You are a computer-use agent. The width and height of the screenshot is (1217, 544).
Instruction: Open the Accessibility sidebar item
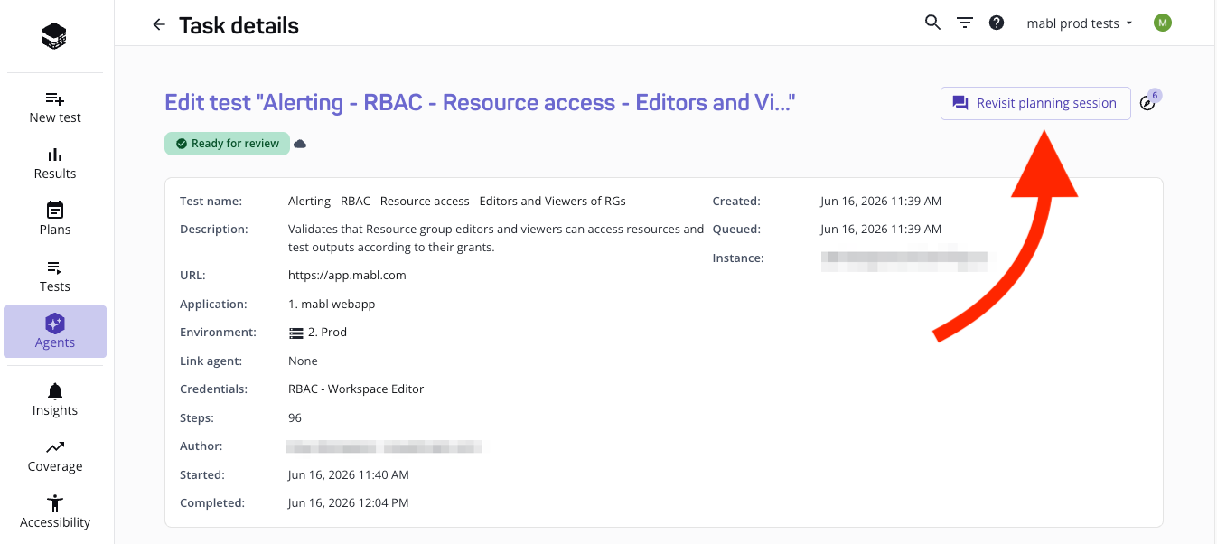click(x=55, y=512)
